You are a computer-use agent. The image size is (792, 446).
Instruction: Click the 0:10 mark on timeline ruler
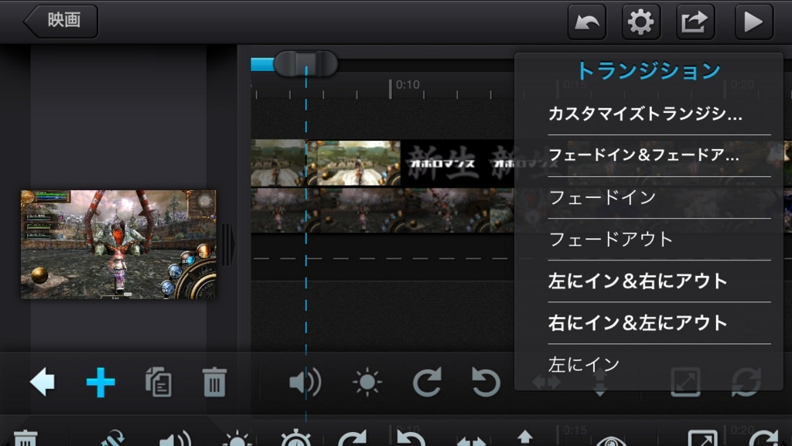(407, 84)
